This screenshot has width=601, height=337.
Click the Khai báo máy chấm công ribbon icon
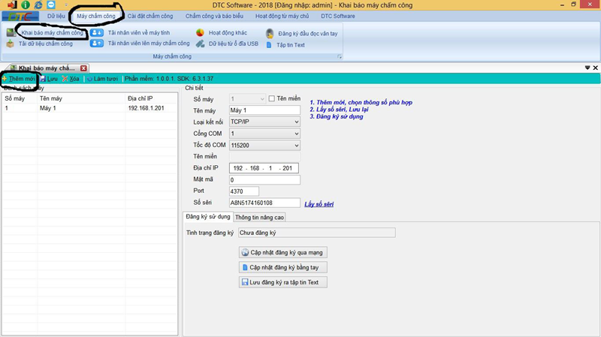[11, 33]
